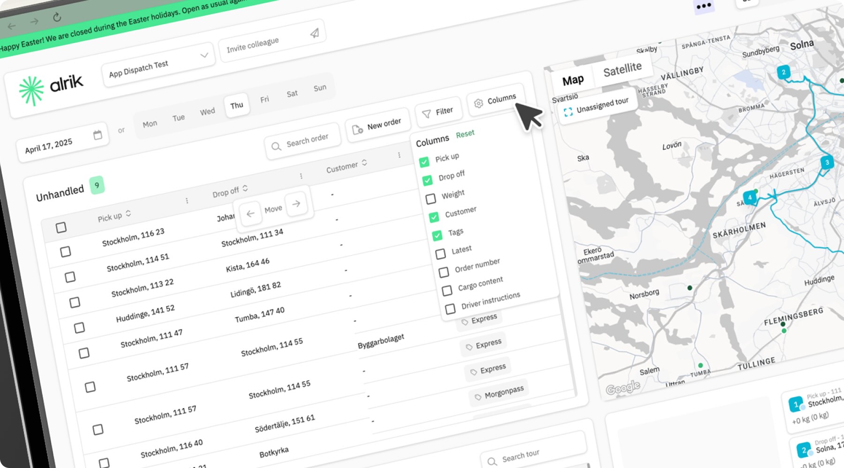Click tour stop badge 2 for Solna
The height and width of the screenshot is (468, 844).
[804, 450]
